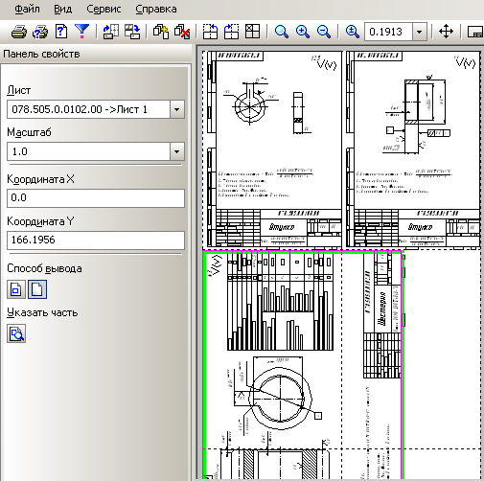Click the zoom in magnifier icon

coord(303,32)
